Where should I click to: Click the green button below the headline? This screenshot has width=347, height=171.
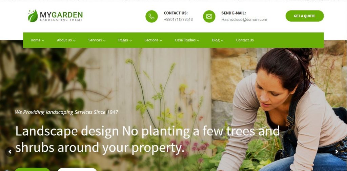[x=32, y=169]
